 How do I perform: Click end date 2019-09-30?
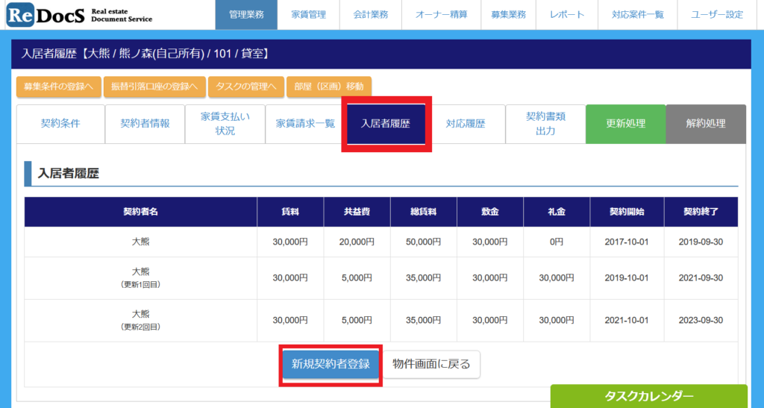[701, 242]
